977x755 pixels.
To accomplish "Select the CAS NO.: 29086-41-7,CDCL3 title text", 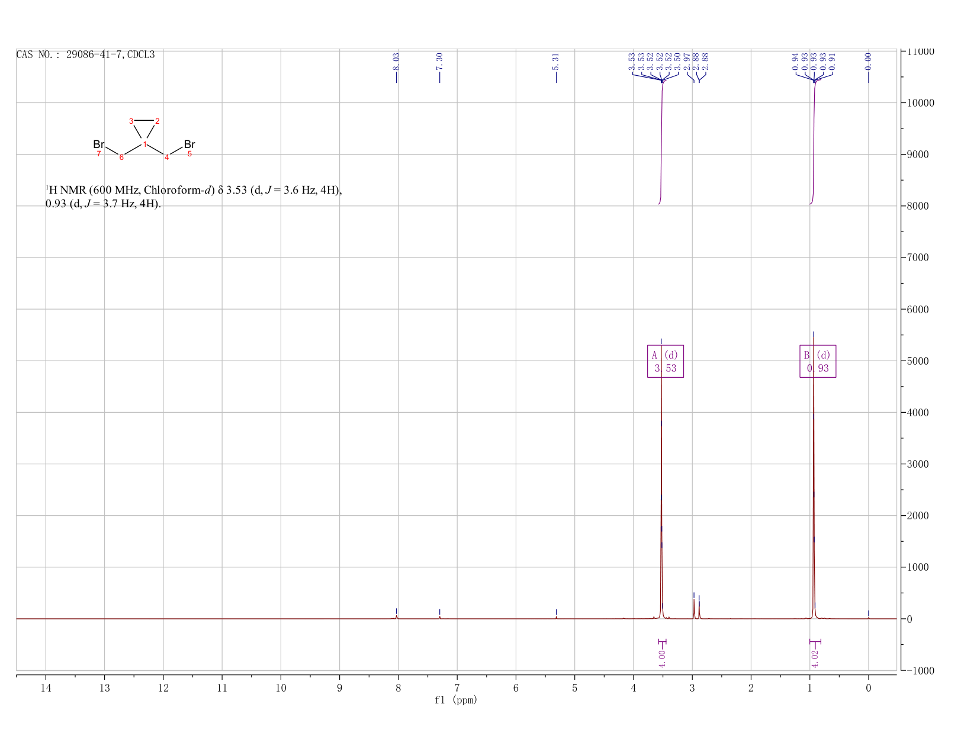I will click(x=85, y=54).
